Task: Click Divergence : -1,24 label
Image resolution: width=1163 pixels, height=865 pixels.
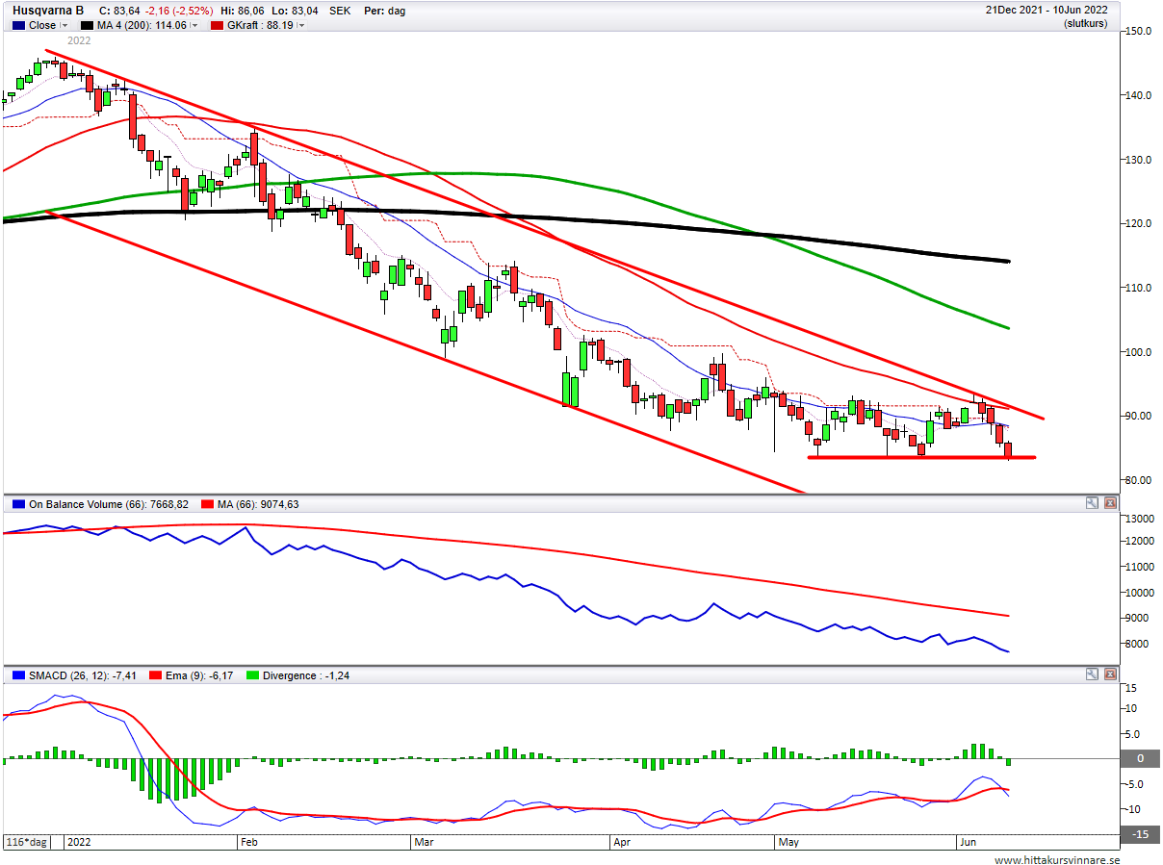Action: point(307,675)
